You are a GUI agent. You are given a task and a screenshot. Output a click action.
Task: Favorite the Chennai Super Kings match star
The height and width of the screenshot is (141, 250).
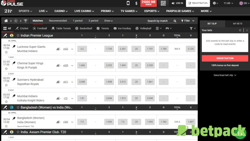tap(6, 69)
